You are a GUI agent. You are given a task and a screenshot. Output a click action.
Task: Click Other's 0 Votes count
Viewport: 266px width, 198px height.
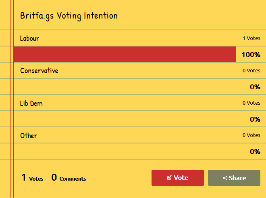pyautogui.click(x=251, y=135)
